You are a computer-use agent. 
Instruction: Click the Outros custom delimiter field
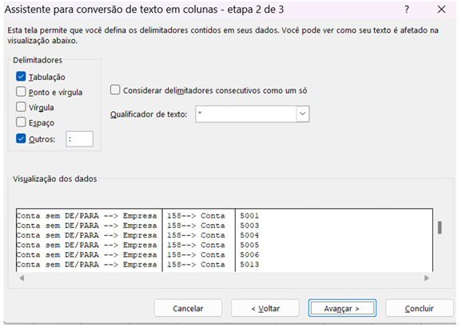[80, 139]
